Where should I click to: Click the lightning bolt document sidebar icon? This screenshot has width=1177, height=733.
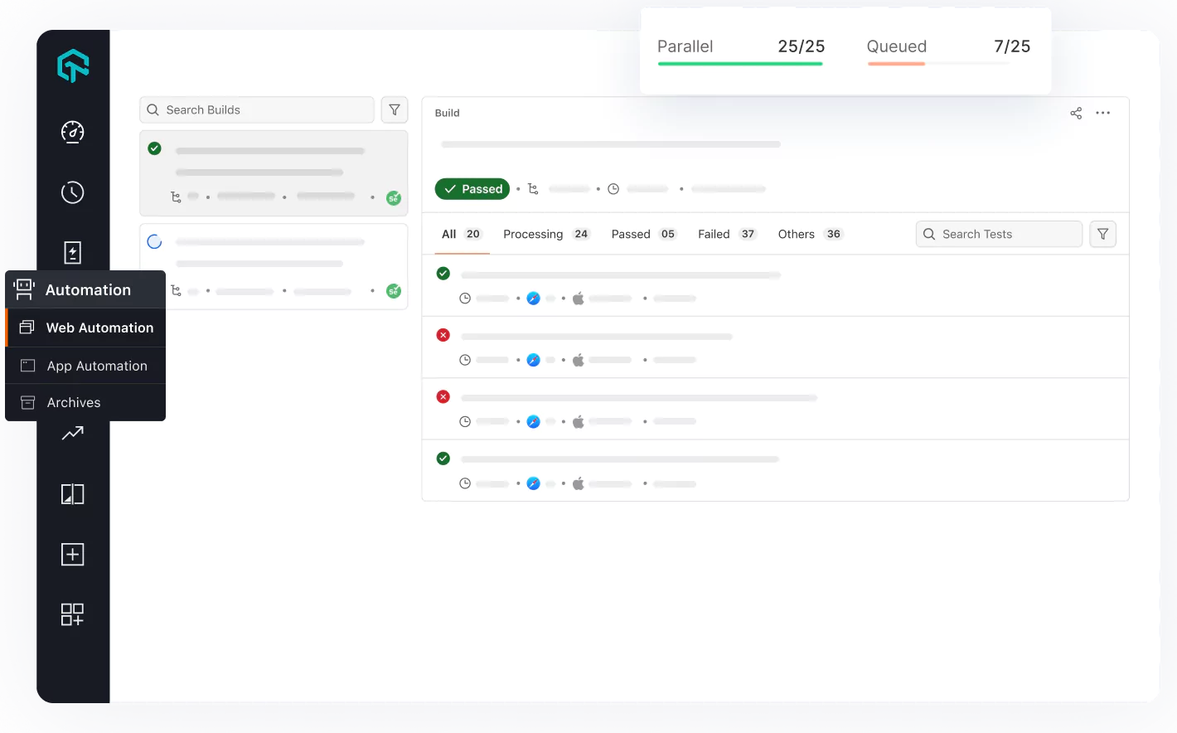73,253
